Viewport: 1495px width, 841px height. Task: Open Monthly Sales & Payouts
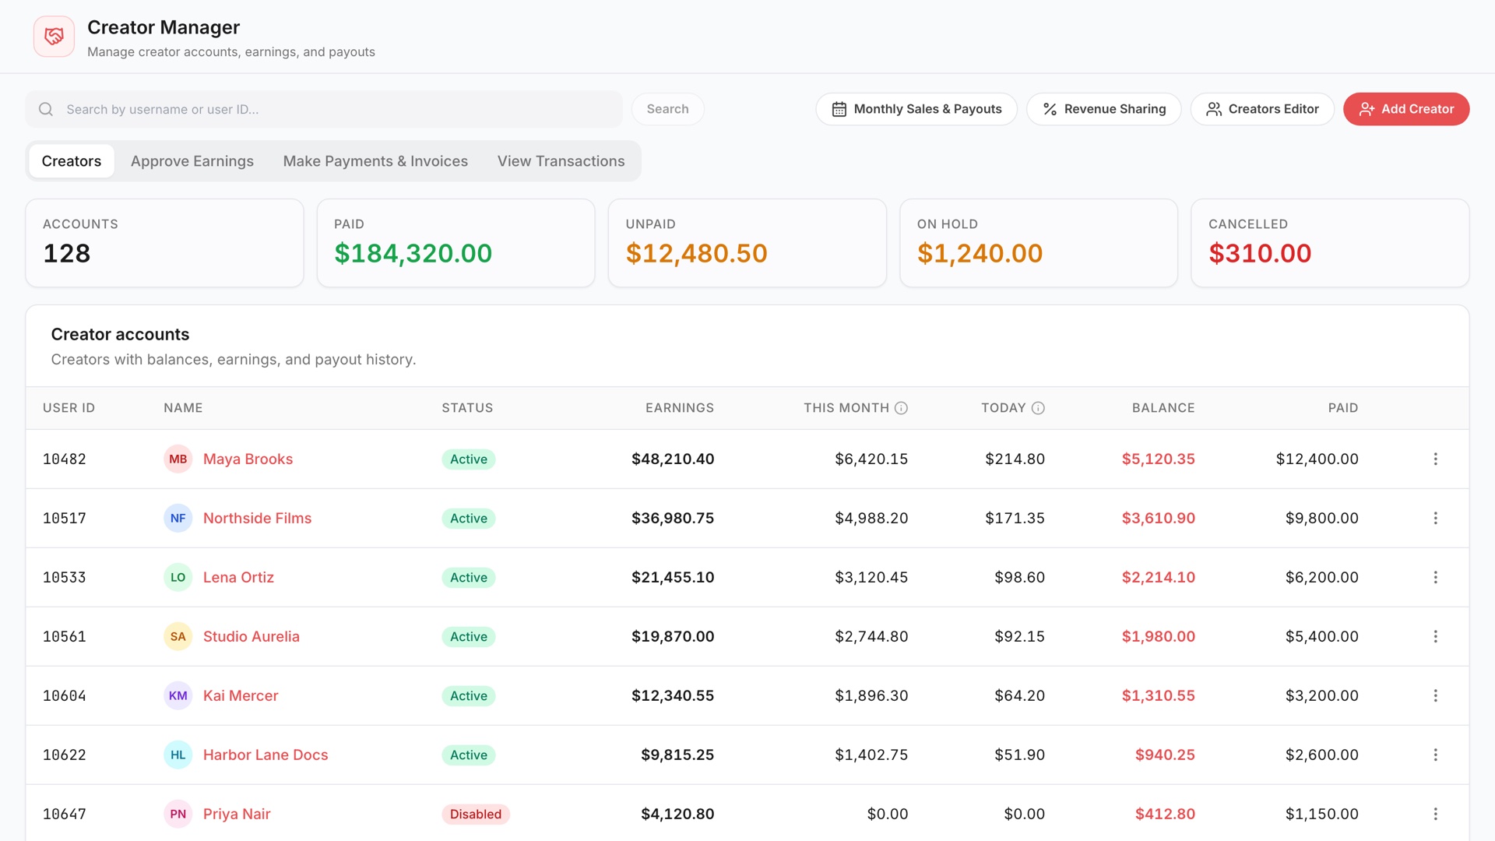(916, 109)
